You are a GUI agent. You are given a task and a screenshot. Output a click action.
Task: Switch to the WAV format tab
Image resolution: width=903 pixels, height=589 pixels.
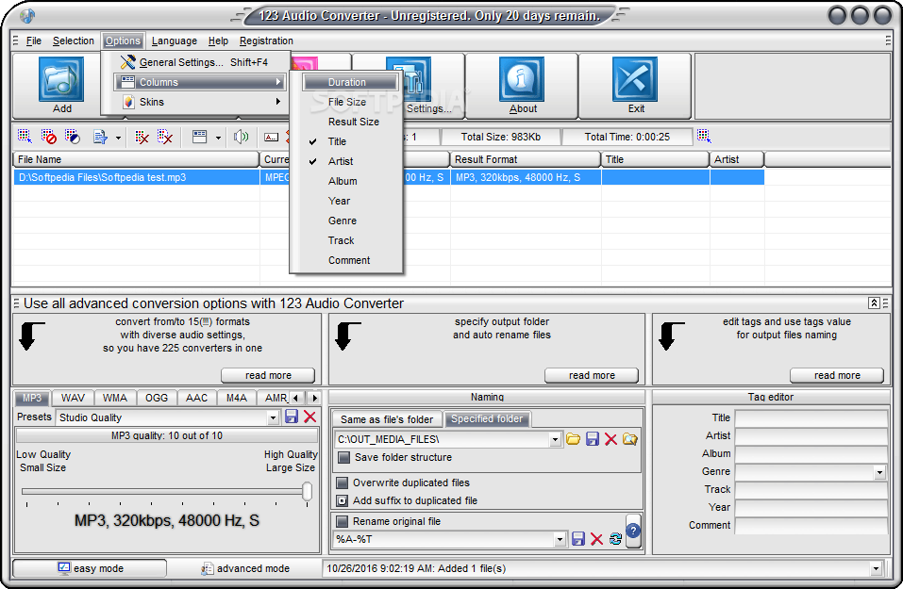[x=73, y=398]
